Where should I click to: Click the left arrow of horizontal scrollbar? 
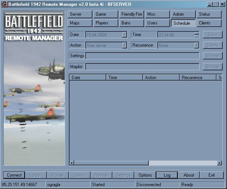tap(72, 163)
